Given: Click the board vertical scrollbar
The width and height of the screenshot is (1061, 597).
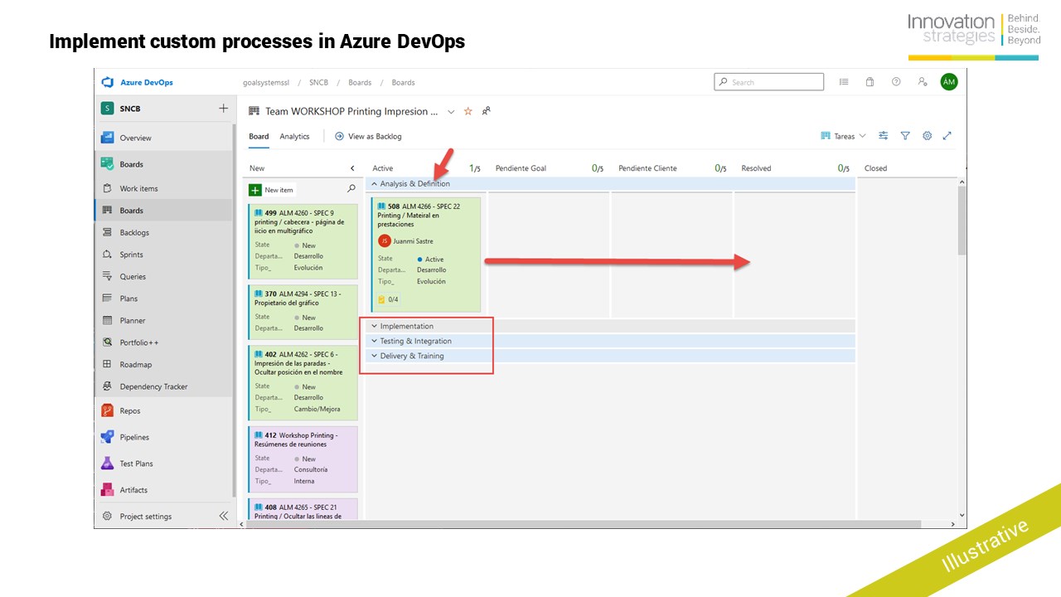Looking at the screenshot, I should pos(962,220).
